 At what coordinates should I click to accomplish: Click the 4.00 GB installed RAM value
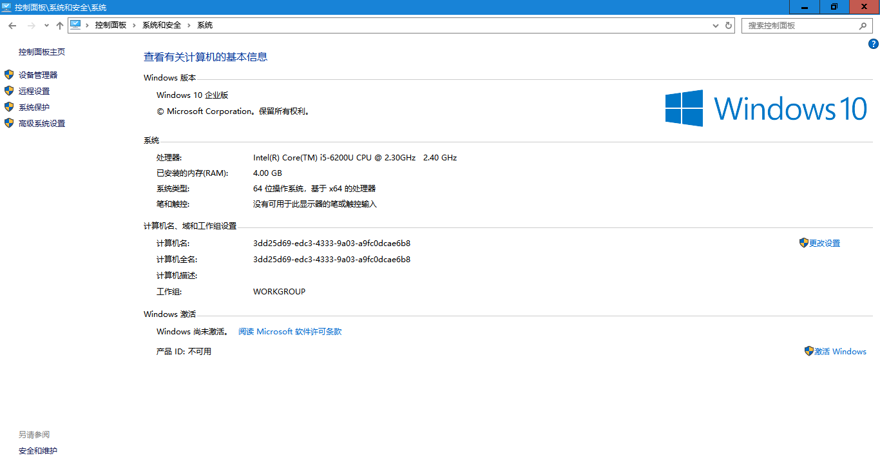tap(267, 173)
